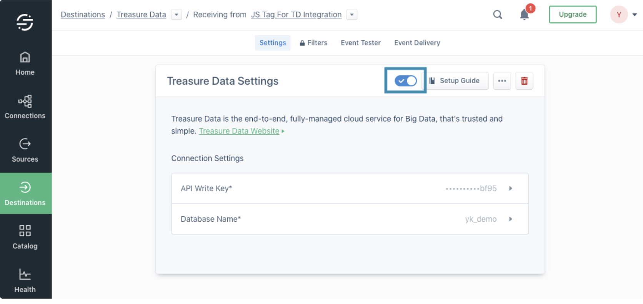Open Home from the sidebar
Image resolution: width=643 pixels, height=304 pixels.
[25, 63]
